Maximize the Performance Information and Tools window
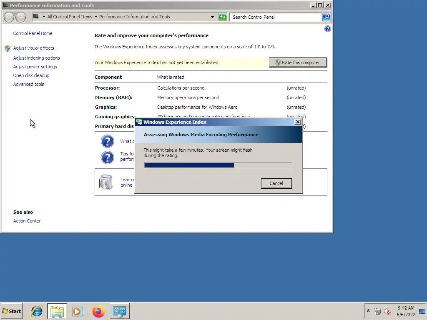The image size is (427, 320). [320, 5]
